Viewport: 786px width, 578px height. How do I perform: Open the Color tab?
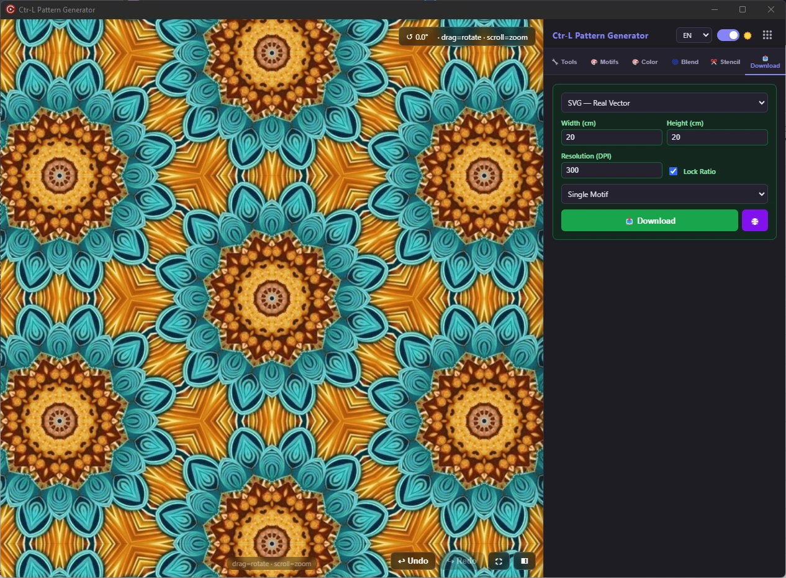click(x=645, y=62)
